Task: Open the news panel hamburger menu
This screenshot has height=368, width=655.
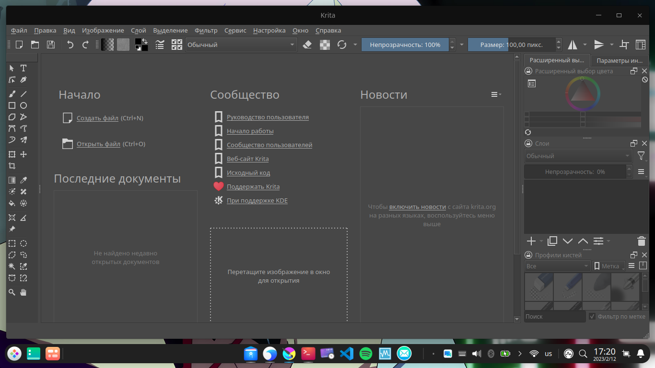Action: tap(496, 94)
